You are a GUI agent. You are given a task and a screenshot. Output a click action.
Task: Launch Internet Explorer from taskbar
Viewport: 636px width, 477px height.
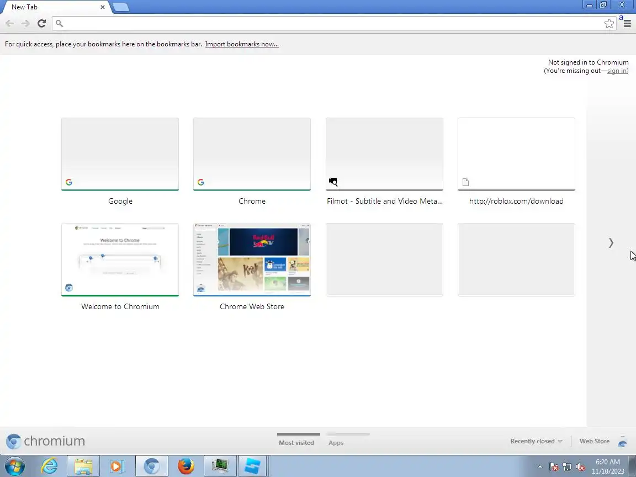pos(49,466)
